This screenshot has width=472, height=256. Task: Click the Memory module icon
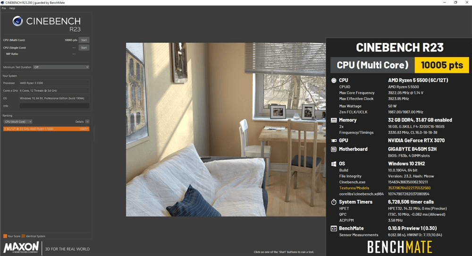click(x=334, y=120)
